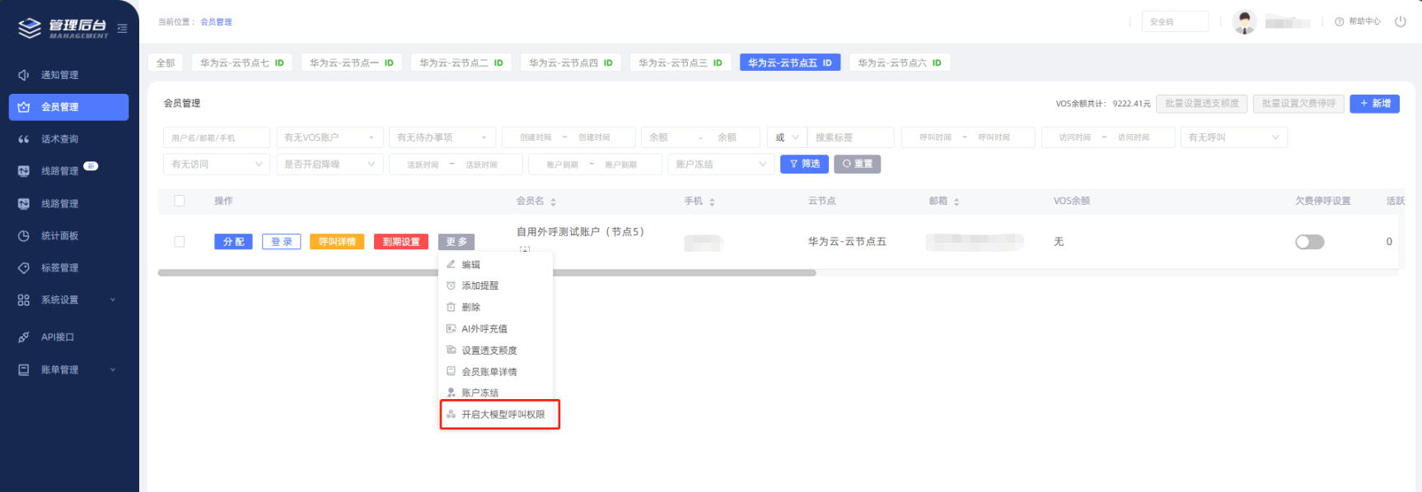Check the select-all header checkbox
The height and width of the screenshot is (492, 1422).
(180, 201)
